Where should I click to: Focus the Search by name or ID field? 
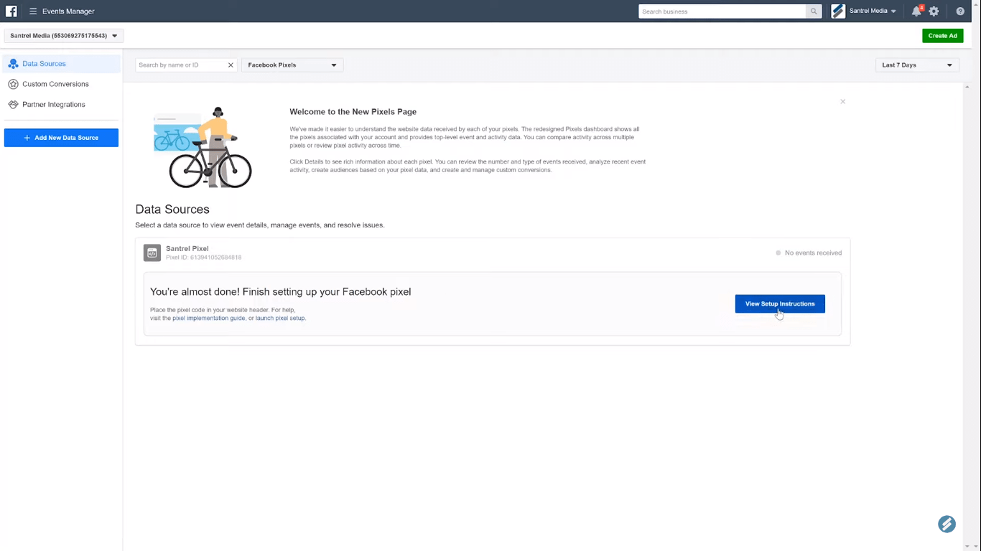pyautogui.click(x=181, y=65)
